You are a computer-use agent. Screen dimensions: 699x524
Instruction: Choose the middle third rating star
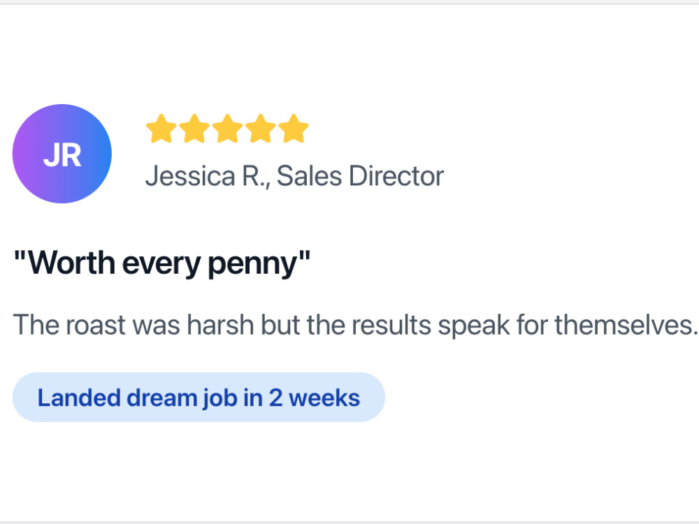[x=227, y=129]
